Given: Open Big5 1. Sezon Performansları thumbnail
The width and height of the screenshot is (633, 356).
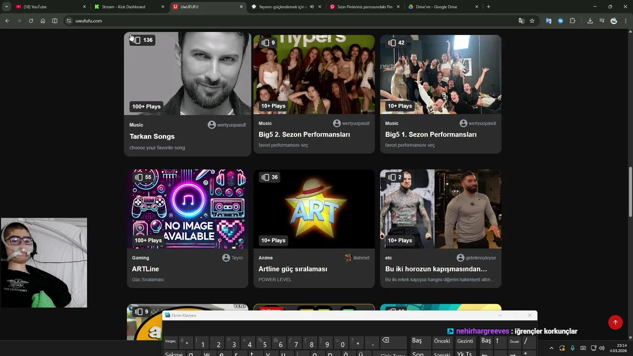Looking at the screenshot, I should 441,74.
